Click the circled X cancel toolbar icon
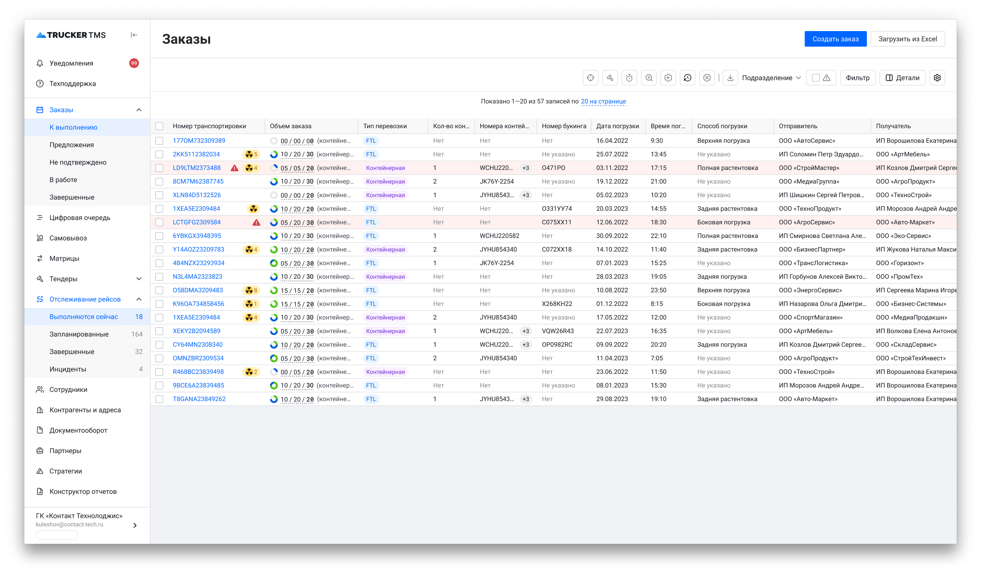Screen dimensions: 981x573 [707, 78]
